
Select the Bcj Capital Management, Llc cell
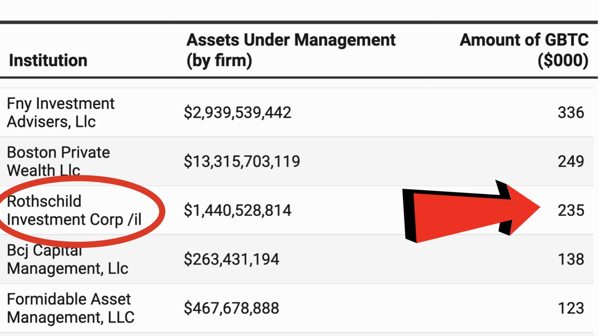click(x=68, y=259)
